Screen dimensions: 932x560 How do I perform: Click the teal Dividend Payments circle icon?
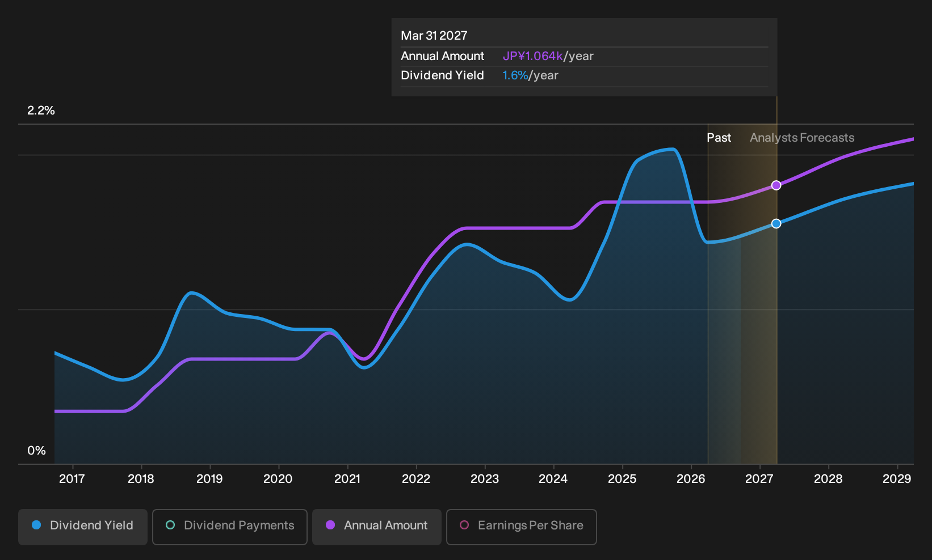pyautogui.click(x=170, y=525)
